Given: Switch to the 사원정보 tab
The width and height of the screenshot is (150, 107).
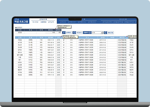Looking at the screenshot, I should [44, 22].
